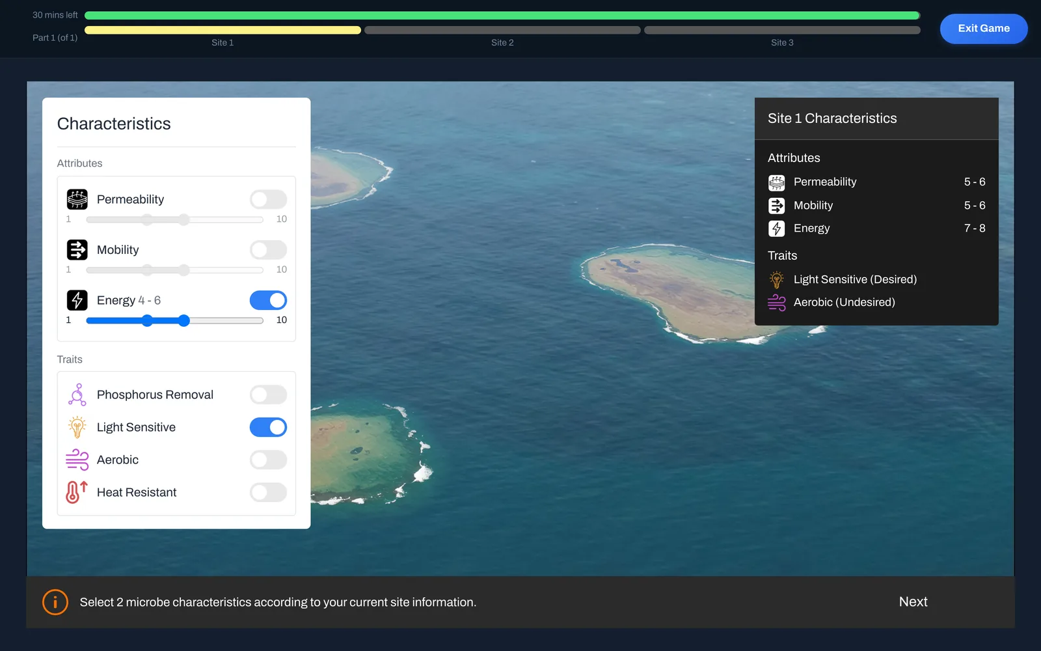Click the Phosphorus Removal molecule icon
This screenshot has width=1041, height=651.
click(77, 395)
